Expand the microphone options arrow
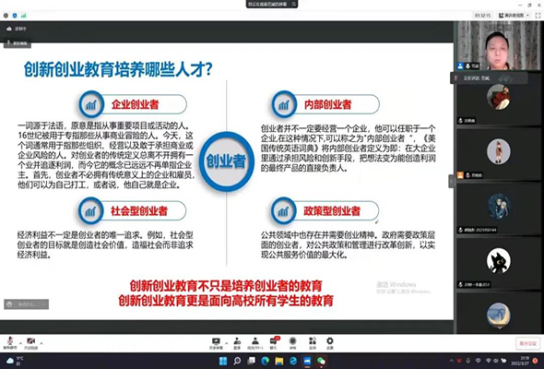The image size is (544, 369). click(20, 343)
